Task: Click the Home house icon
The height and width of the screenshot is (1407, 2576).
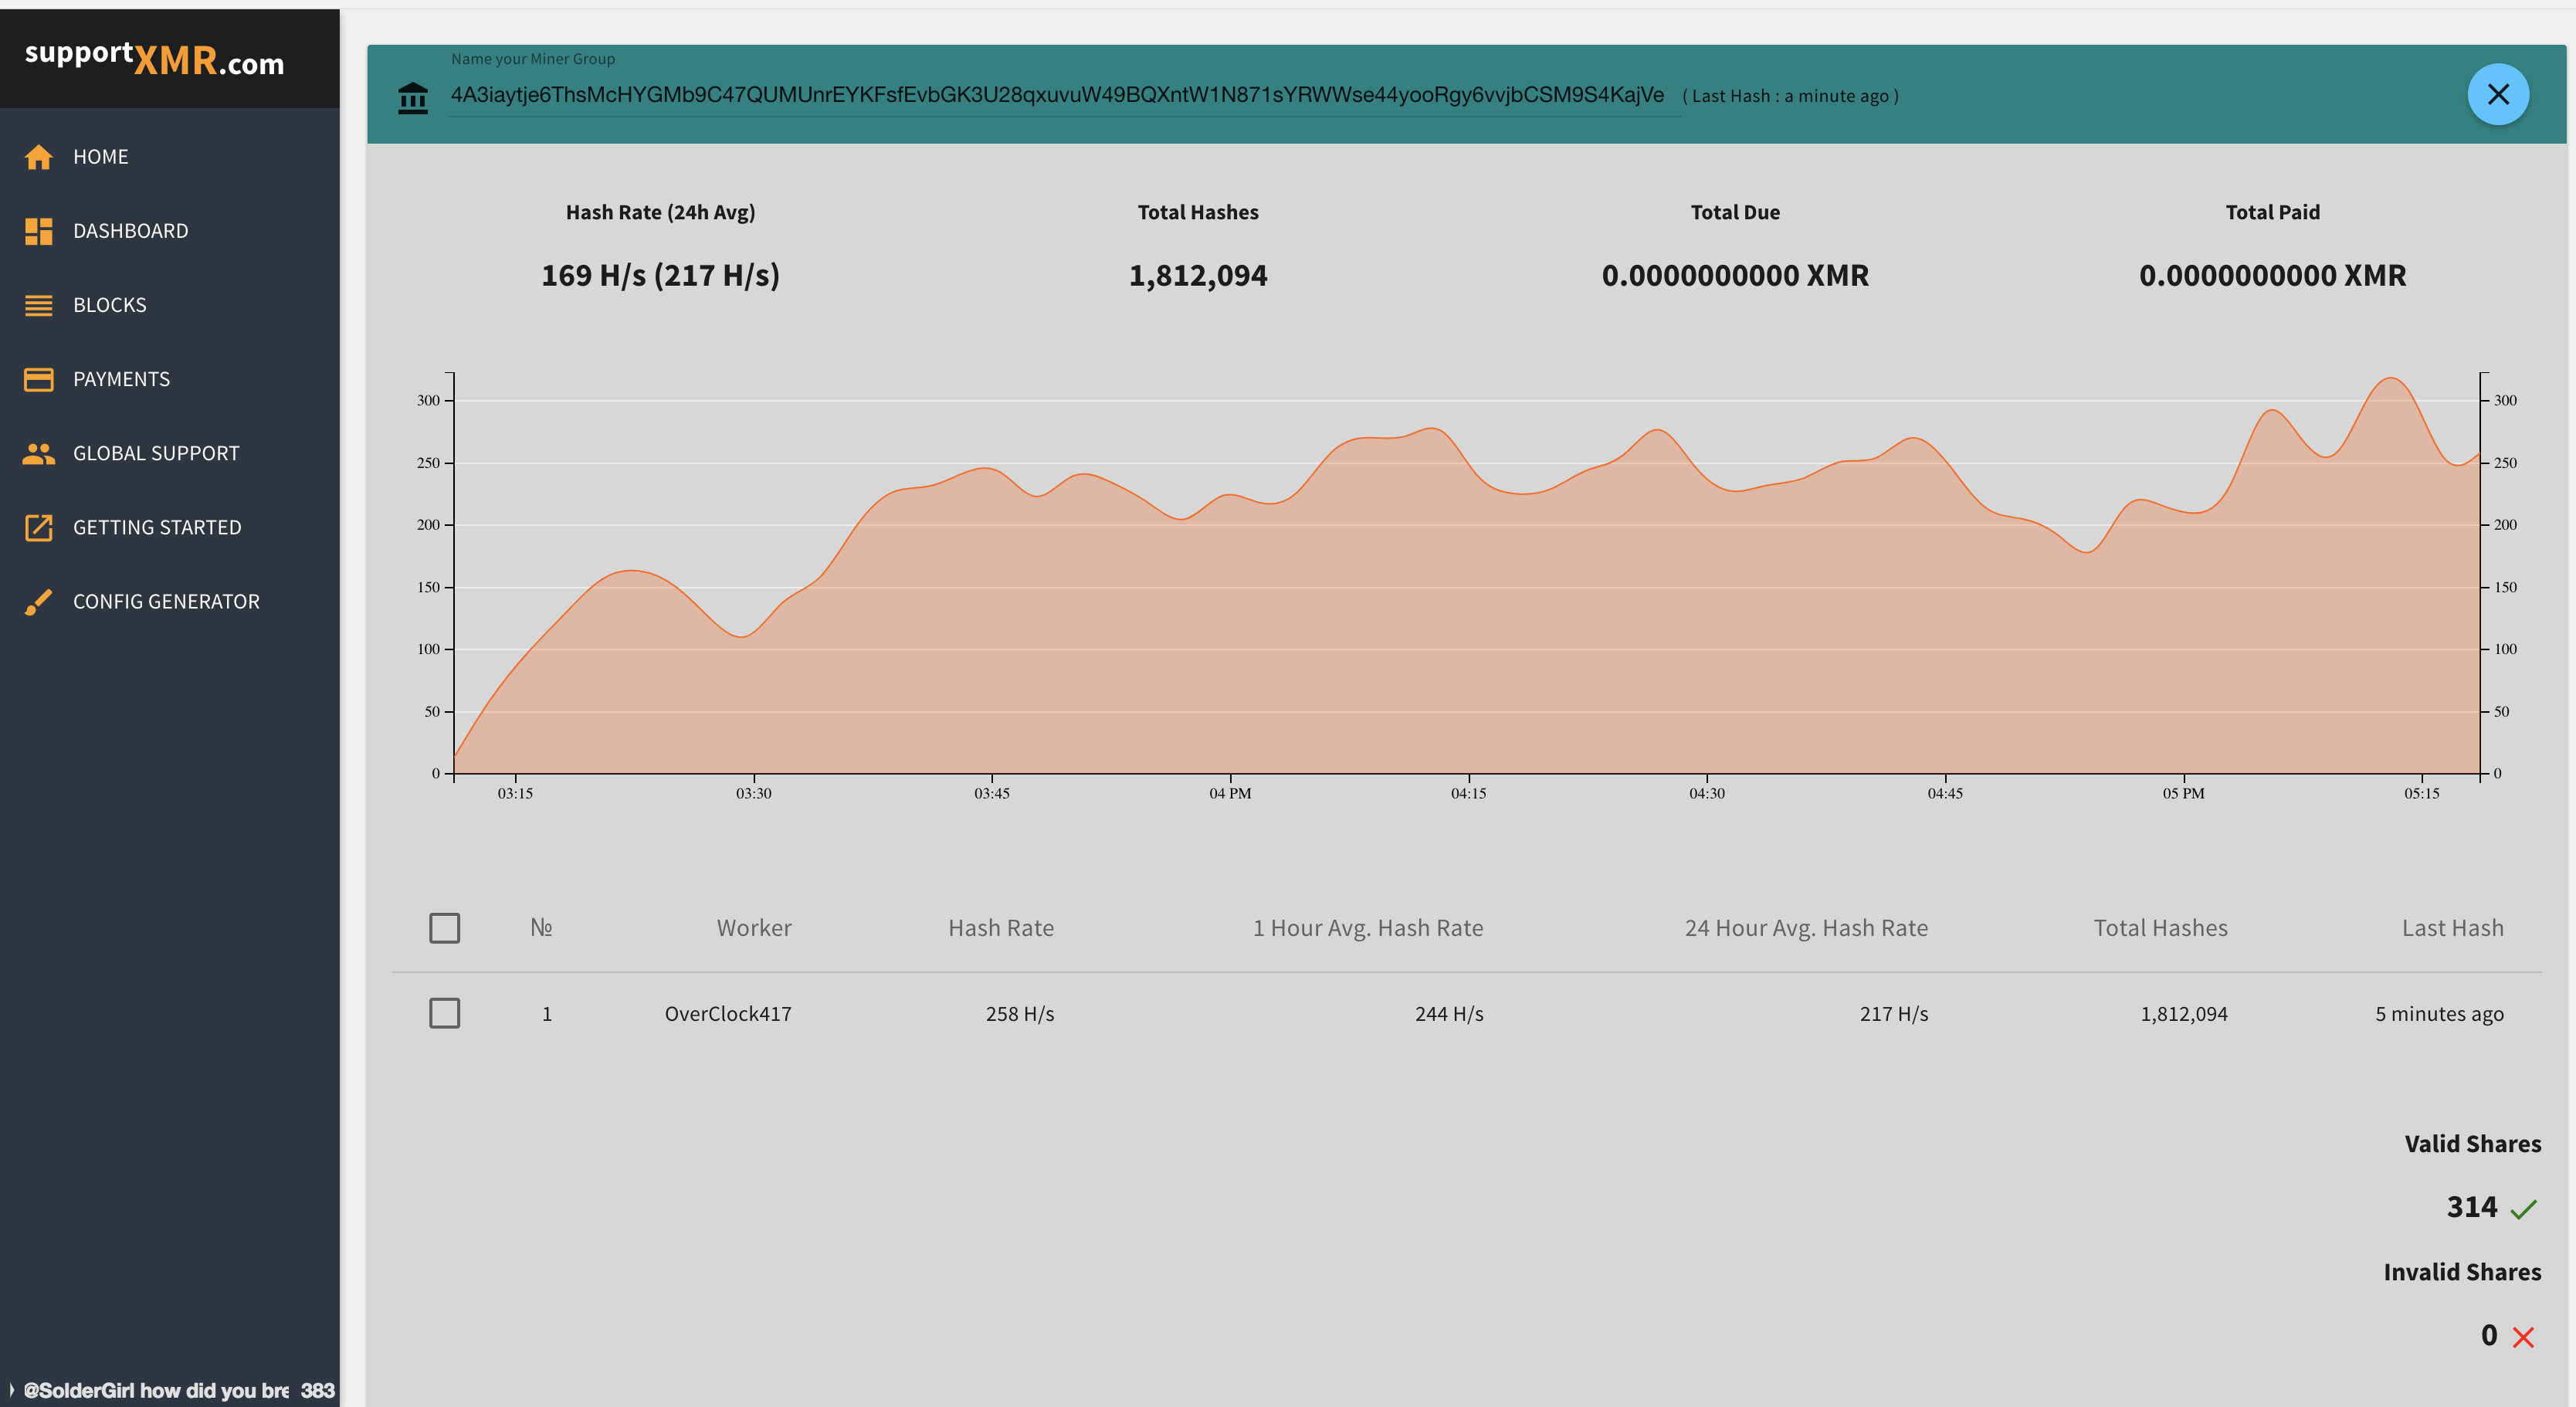Action: 38,157
